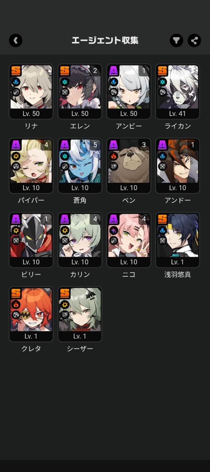Tap the back arrow icon
This screenshot has height=472, width=210.
click(16, 40)
